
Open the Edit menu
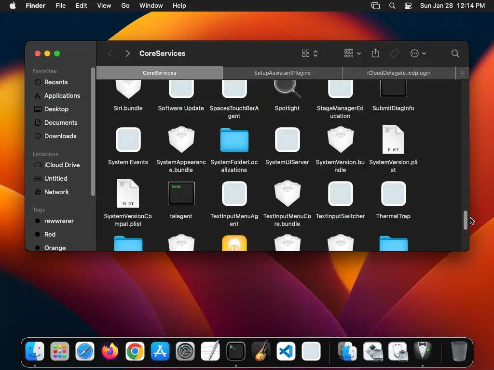(x=81, y=6)
